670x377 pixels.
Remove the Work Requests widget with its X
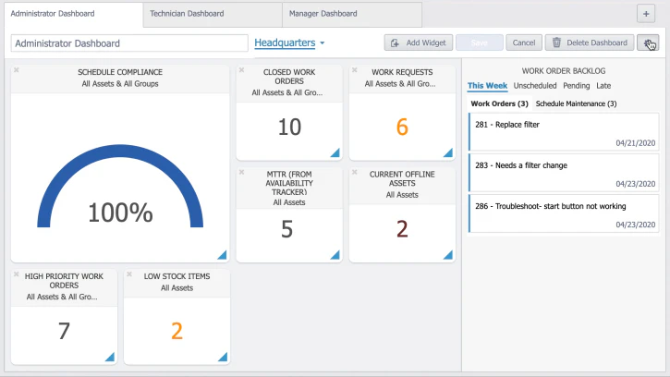(354, 69)
